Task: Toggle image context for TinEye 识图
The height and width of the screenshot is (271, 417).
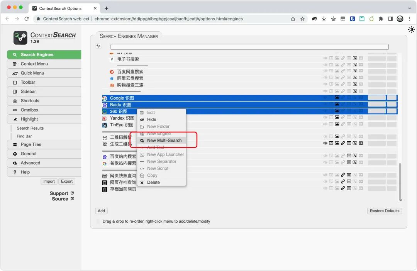Action: point(337,124)
